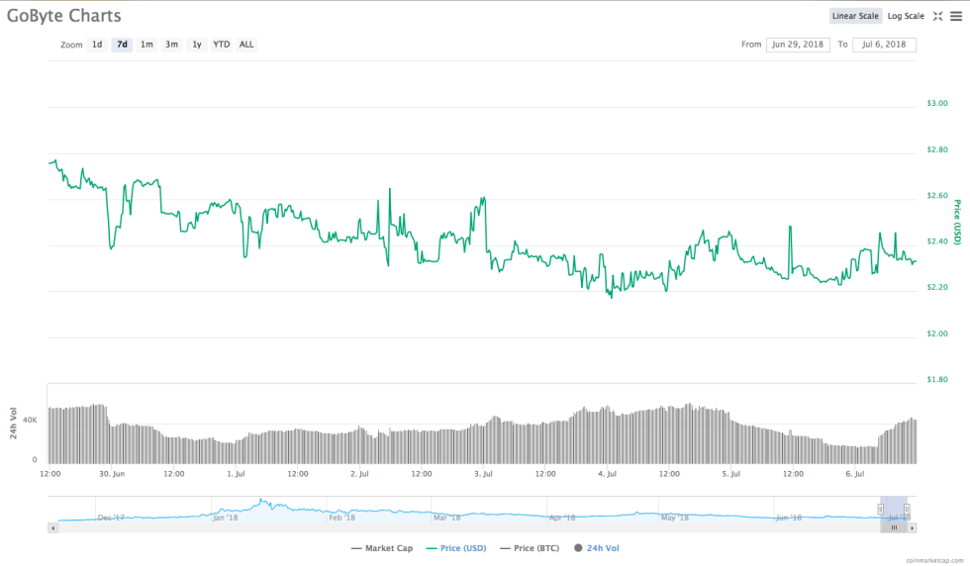Viewport: 970px width, 566px height.
Task: Switch chart to Log Scale
Action: point(906,16)
